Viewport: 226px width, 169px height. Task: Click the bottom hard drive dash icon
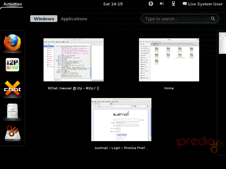[12, 134]
